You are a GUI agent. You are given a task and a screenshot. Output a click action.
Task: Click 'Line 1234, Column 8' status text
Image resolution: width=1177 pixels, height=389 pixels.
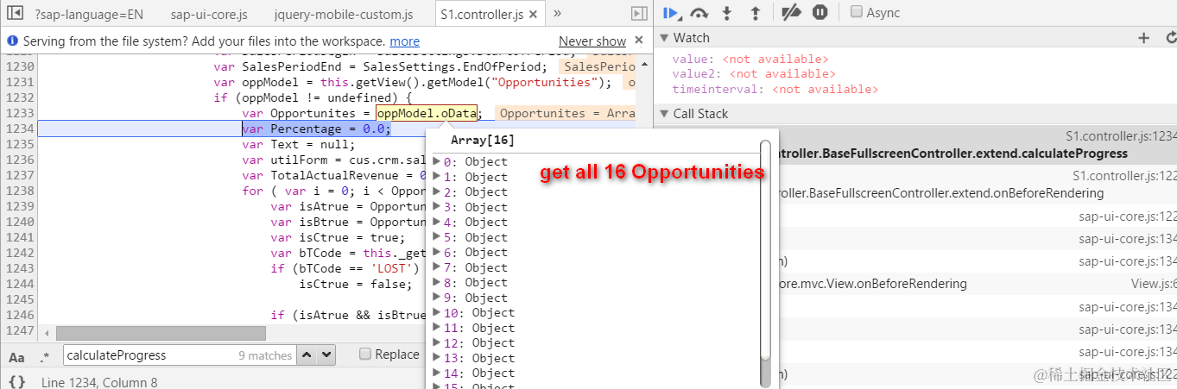[99, 382]
